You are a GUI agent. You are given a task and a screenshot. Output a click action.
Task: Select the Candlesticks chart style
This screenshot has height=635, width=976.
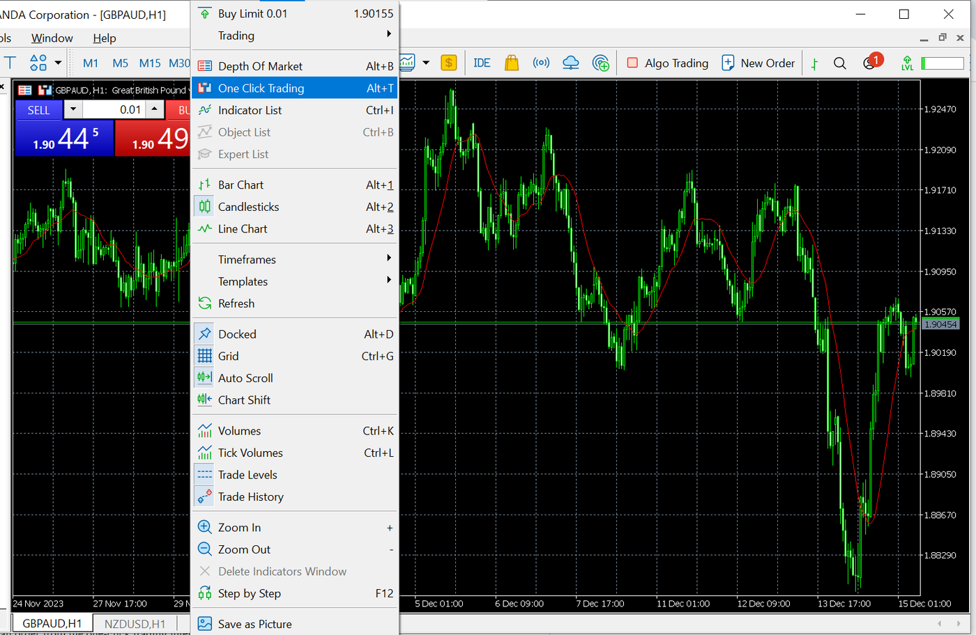pyautogui.click(x=248, y=206)
